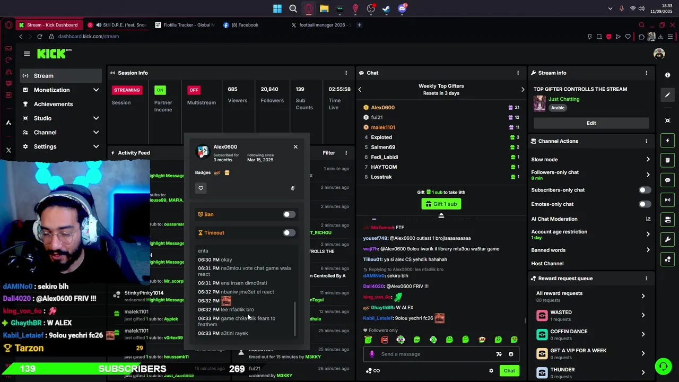Expand the Settings sidebar section

tap(96, 146)
